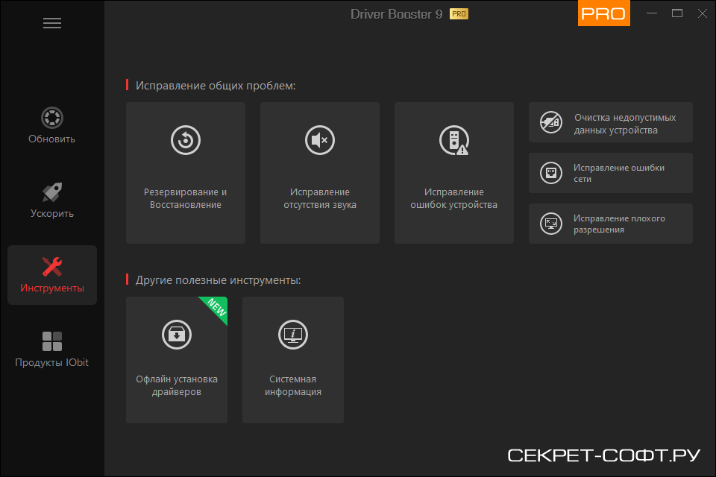Open Очистка недопустимых данных устройства

(611, 122)
